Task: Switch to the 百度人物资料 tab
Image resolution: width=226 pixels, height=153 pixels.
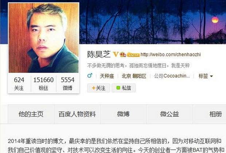Action: (x=77, y=114)
